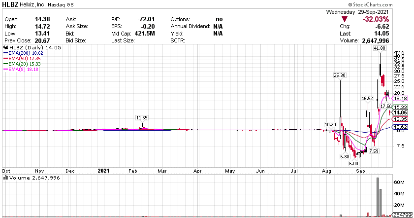
Task: Click the Mkt Cap value 421.5M
Action: coord(145,34)
